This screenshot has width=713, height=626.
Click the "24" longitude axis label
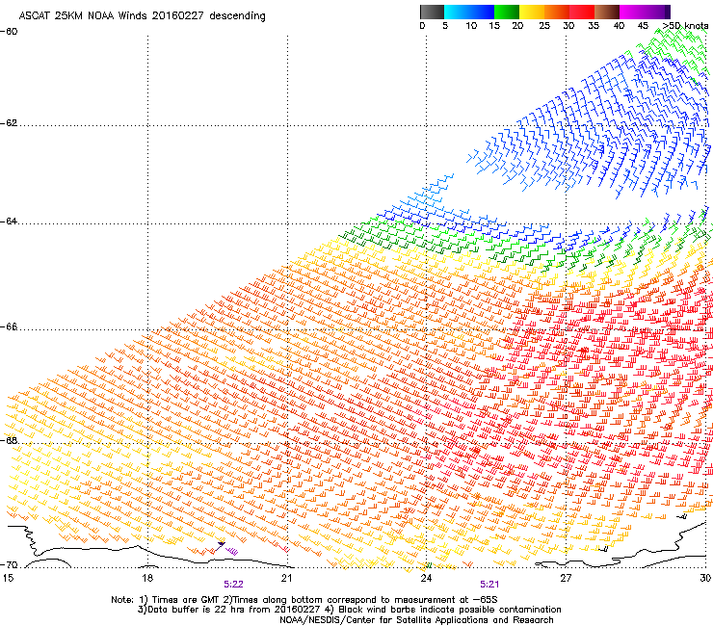[426, 578]
